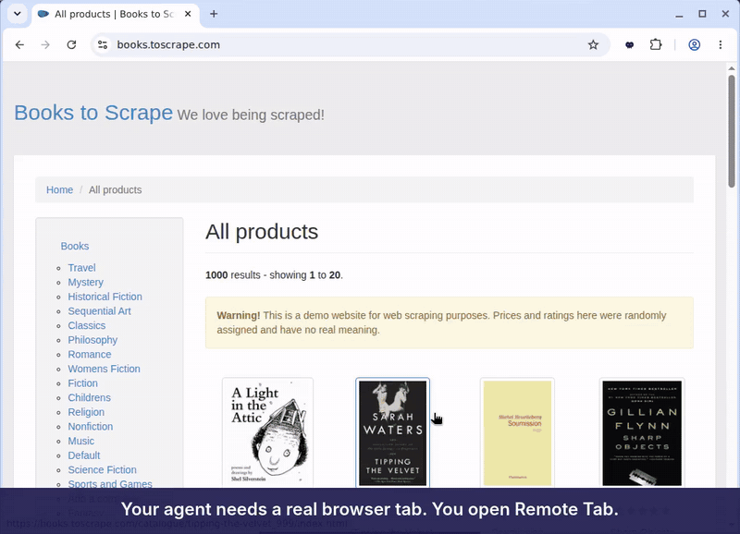Viewport: 740px width, 534px height.
Task: Open the Science Fiction category
Action: pyautogui.click(x=102, y=470)
